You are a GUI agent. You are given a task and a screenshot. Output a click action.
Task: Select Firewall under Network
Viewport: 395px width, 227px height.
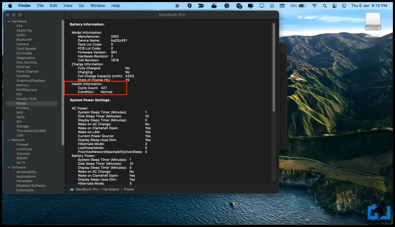point(22,145)
